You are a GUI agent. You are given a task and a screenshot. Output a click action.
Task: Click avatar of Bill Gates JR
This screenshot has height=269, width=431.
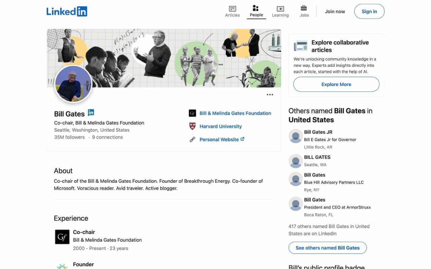click(x=296, y=136)
